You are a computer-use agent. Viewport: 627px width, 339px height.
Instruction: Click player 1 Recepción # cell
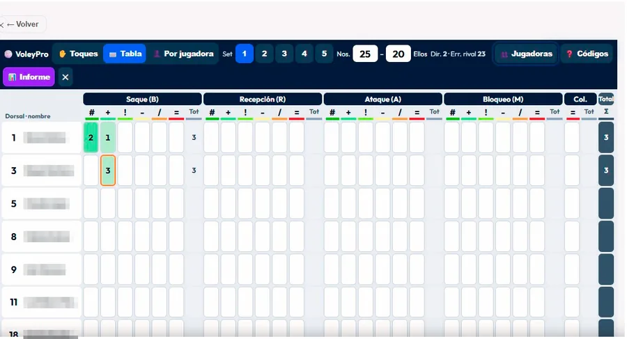coord(211,138)
